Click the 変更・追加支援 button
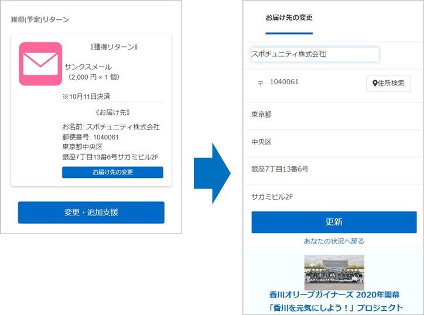This screenshot has width=424, height=315. pos(91,213)
